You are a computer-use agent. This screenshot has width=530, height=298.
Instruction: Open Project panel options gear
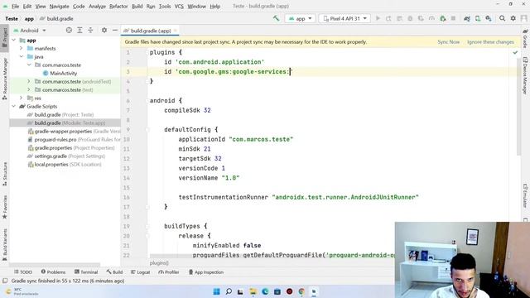click(104, 31)
